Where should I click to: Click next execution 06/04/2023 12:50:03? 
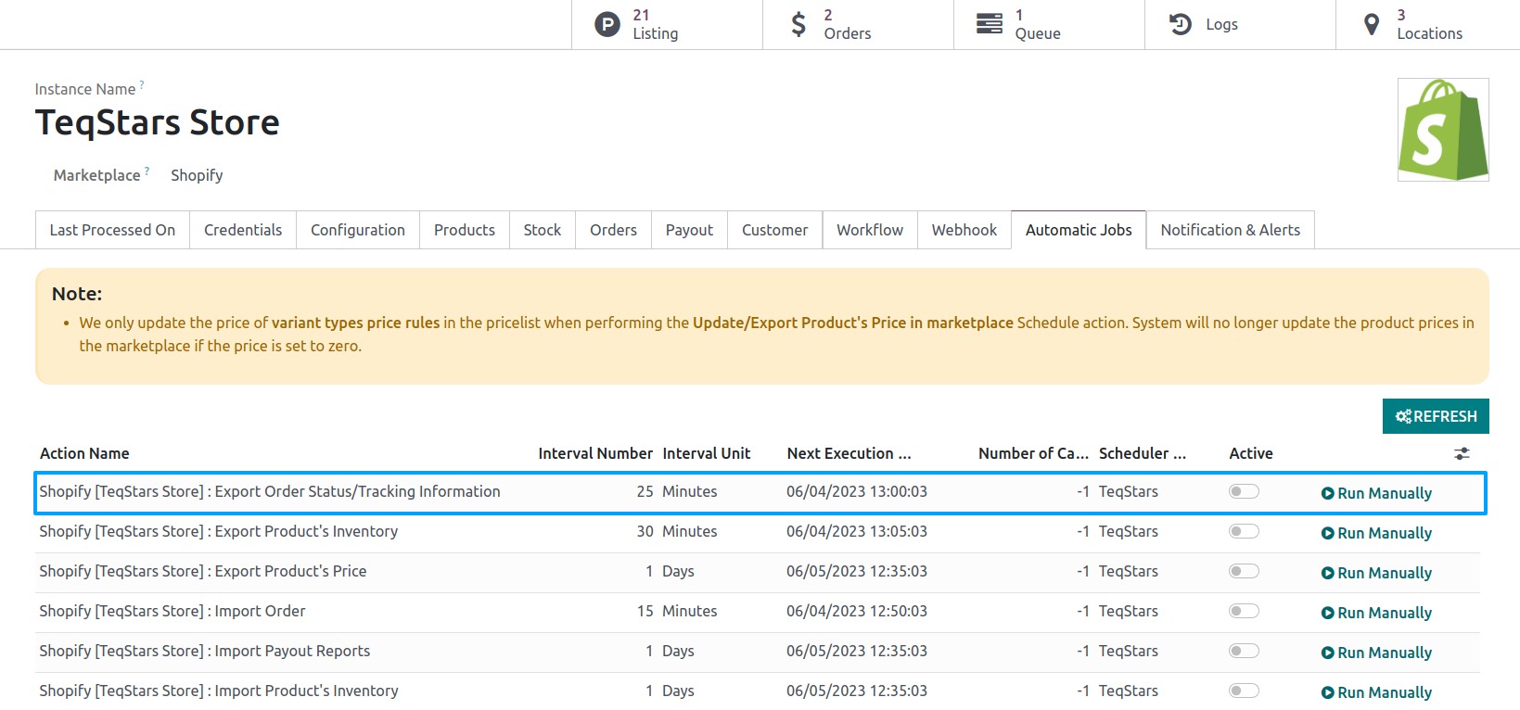point(857,611)
